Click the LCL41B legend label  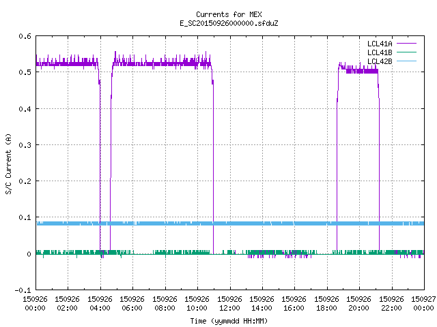[380, 52]
